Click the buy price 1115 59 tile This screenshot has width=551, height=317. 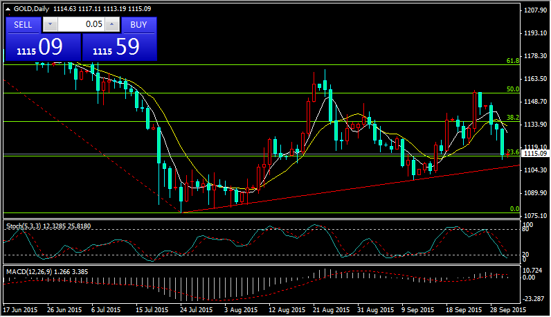point(119,47)
